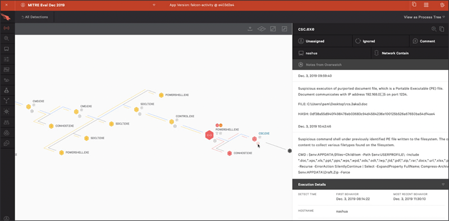Click the Network Contain button
This screenshot has width=449, height=221.
tap(410, 53)
